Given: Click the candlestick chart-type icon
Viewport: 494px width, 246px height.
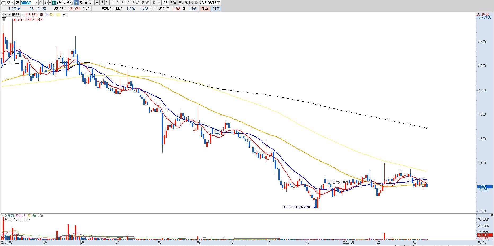Looking at the screenshot, I should click(x=181, y=3).
